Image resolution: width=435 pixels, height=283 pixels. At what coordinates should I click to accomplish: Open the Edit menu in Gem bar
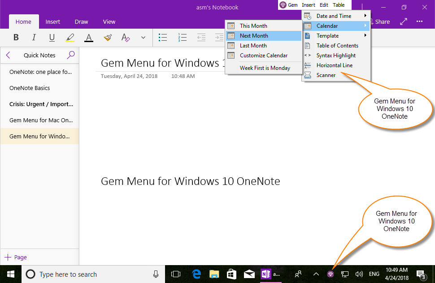tap(324, 5)
